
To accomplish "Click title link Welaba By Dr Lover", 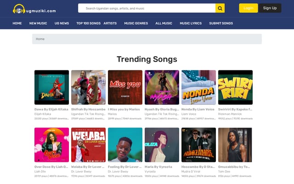I will coord(88,167).
